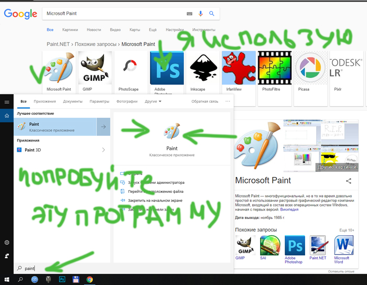Click the Windows Start button

tap(7, 279)
